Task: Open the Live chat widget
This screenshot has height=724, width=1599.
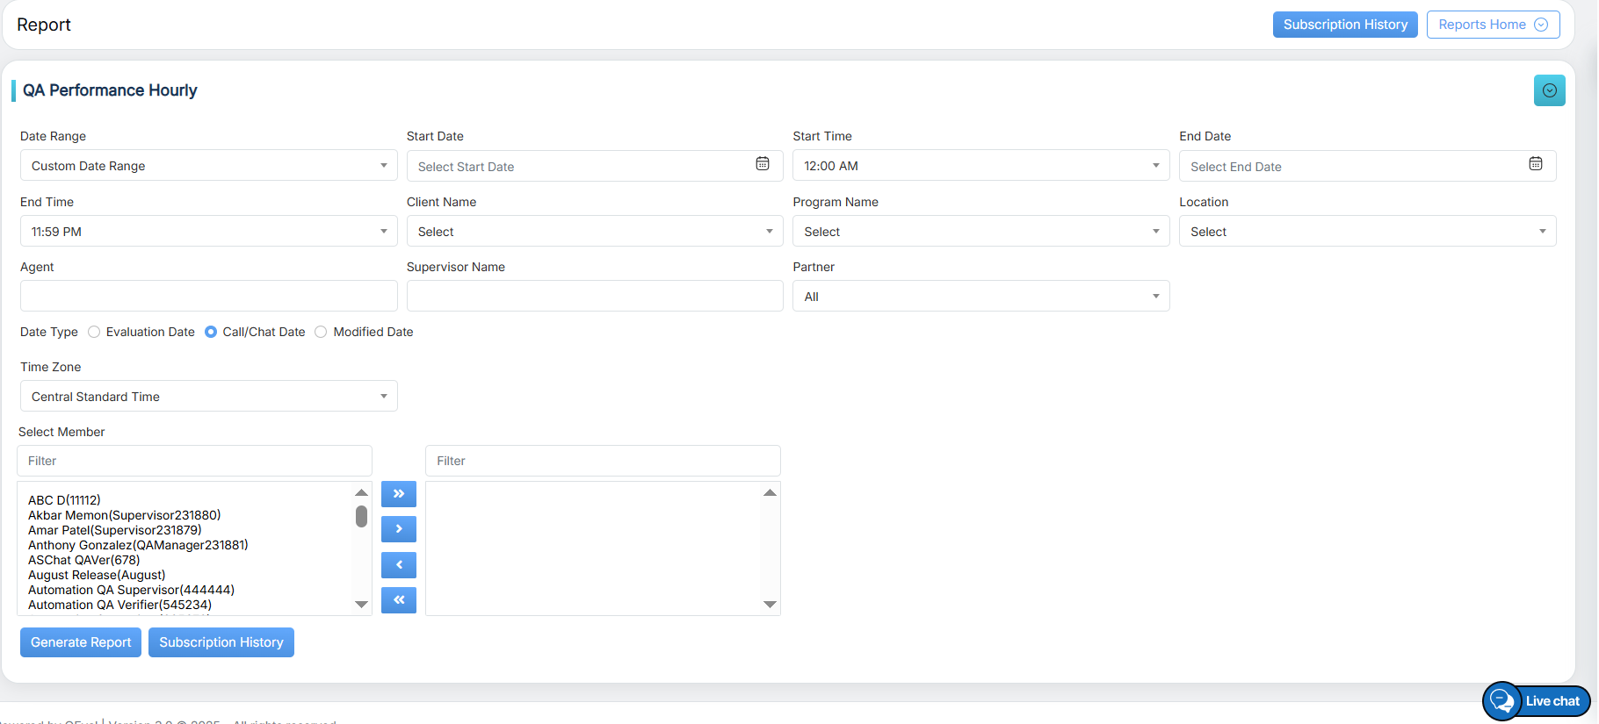Action: (x=1537, y=700)
